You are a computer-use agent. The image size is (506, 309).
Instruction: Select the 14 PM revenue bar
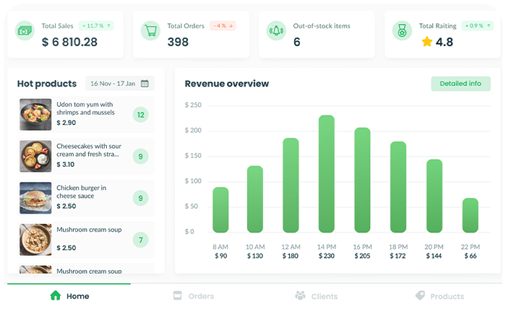point(327,174)
